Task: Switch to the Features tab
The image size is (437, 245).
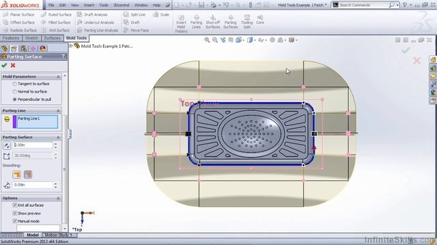Action: pos(11,38)
